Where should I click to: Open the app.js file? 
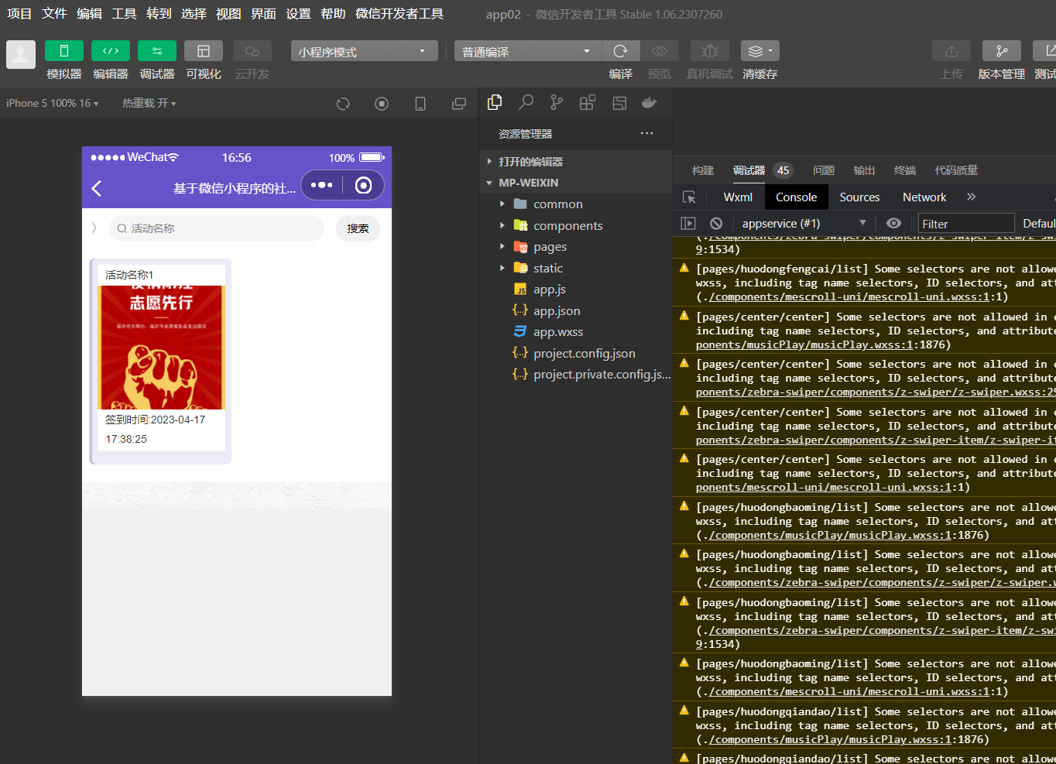(x=576, y=289)
